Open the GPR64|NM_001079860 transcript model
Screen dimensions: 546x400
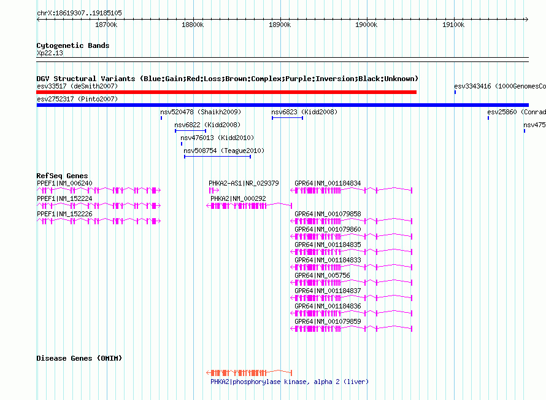point(352,236)
